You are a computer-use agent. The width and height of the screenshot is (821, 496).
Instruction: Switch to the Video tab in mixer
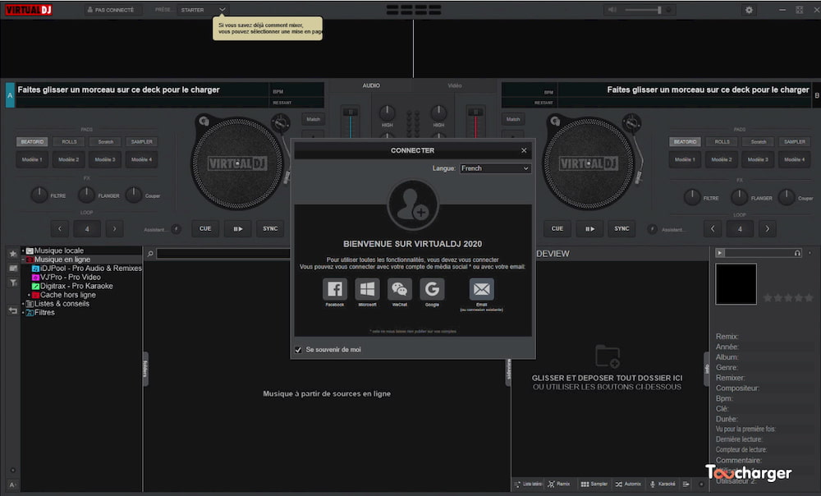click(x=454, y=85)
